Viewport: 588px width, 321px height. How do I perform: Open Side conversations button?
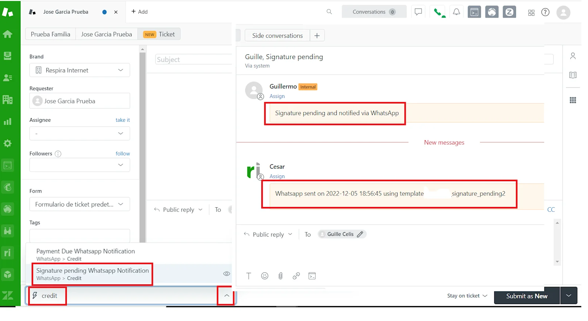(x=277, y=36)
